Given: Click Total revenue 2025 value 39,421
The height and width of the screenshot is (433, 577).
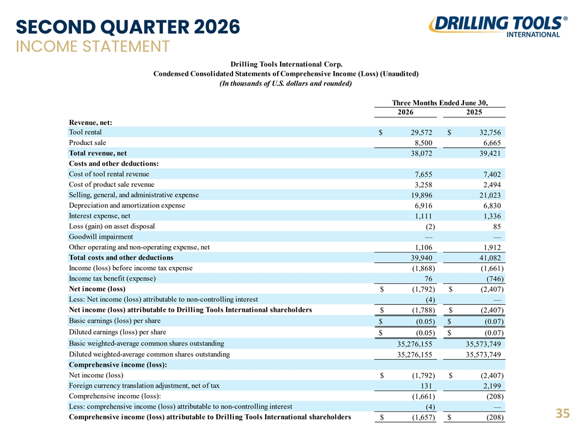Looking at the screenshot, I should 490,153.
